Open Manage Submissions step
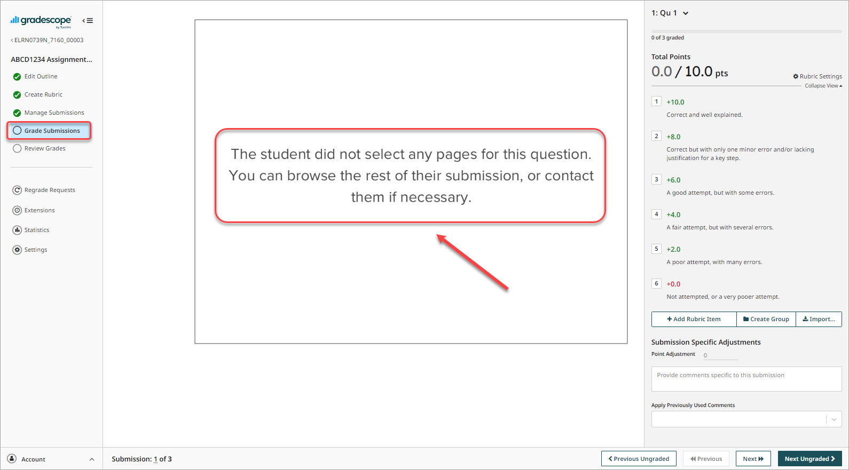This screenshot has width=849, height=470. [54, 113]
